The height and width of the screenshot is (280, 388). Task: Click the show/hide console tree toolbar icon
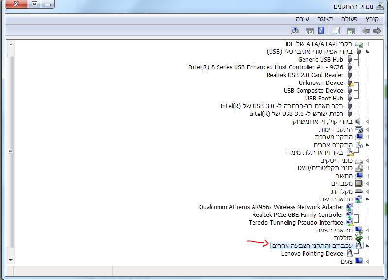351,31
